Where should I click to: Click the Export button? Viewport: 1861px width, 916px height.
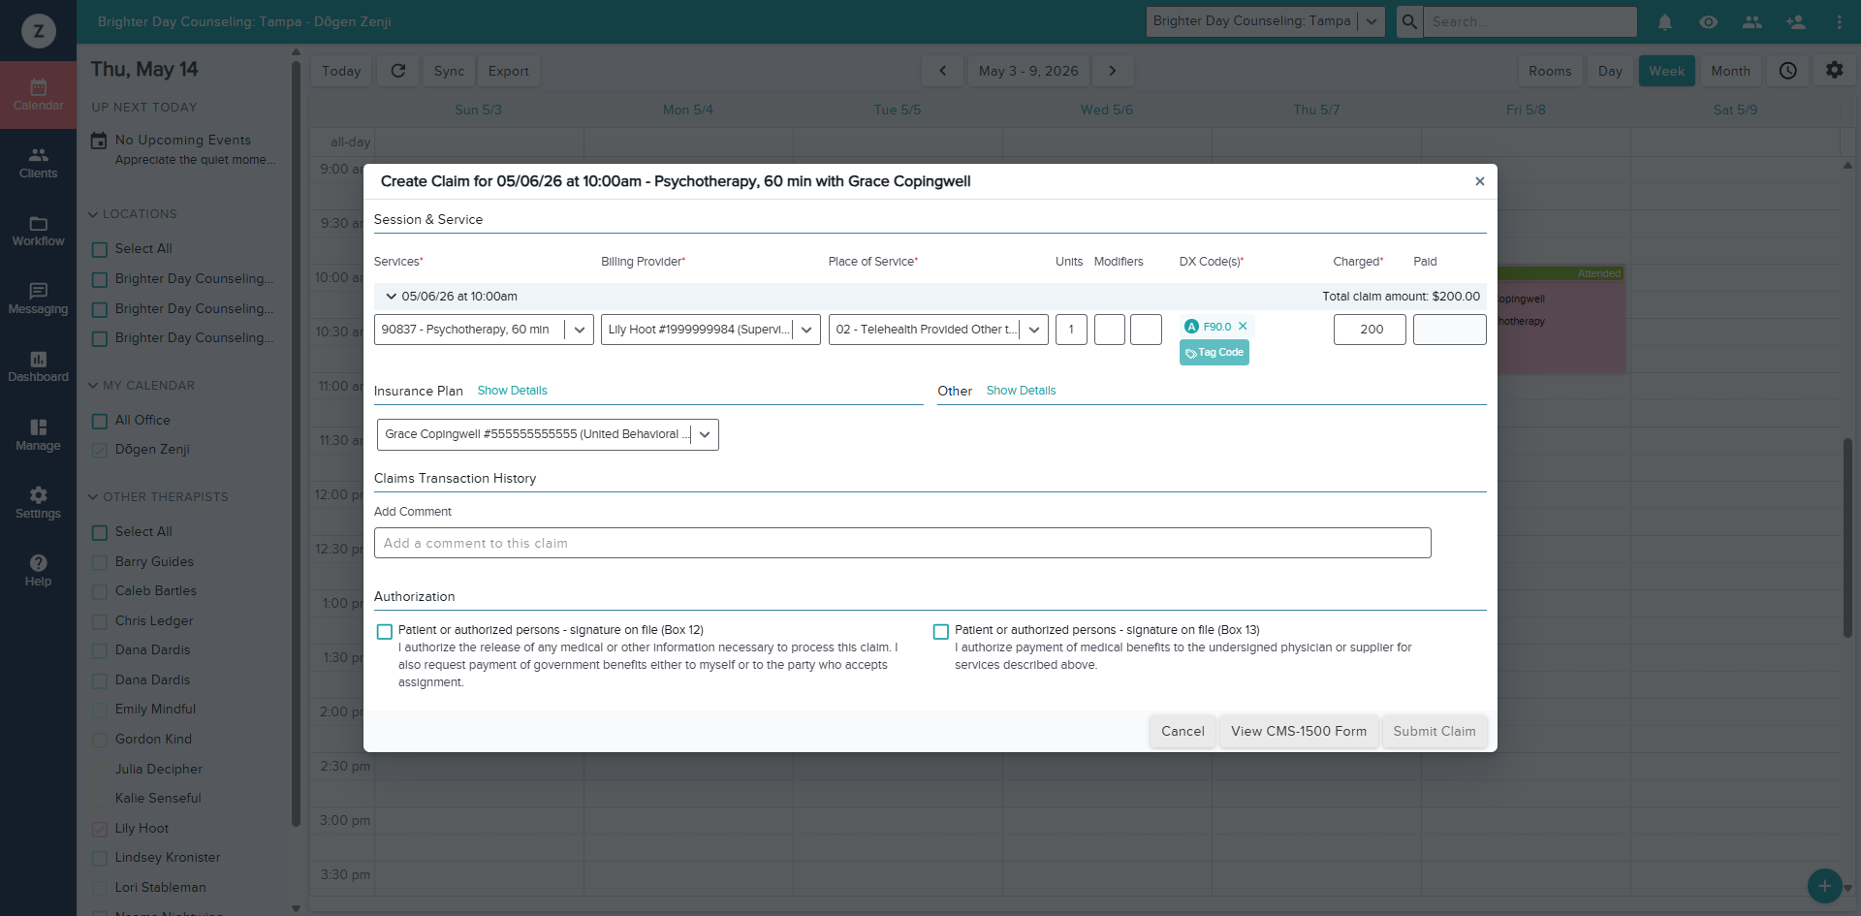click(509, 71)
